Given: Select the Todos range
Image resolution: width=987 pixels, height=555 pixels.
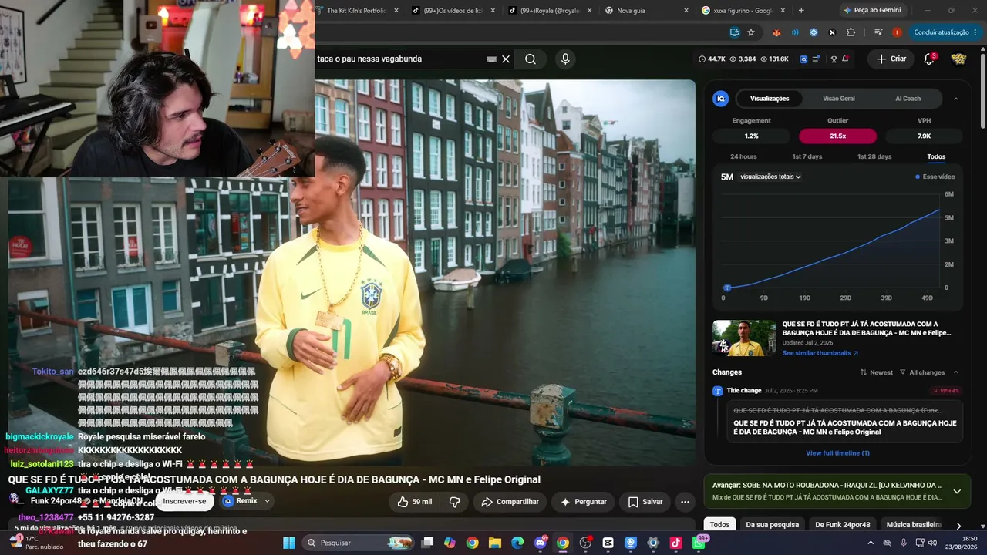Looking at the screenshot, I should pos(936,156).
